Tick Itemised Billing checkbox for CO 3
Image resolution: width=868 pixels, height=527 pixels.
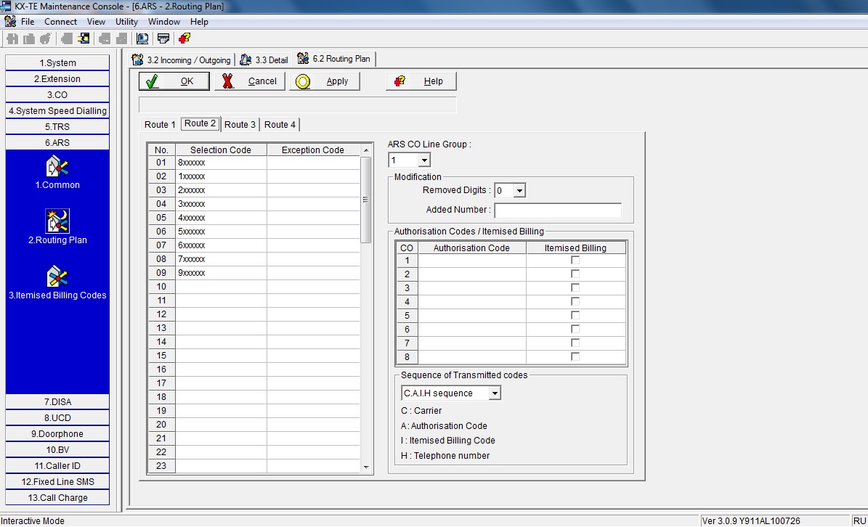[x=575, y=287]
